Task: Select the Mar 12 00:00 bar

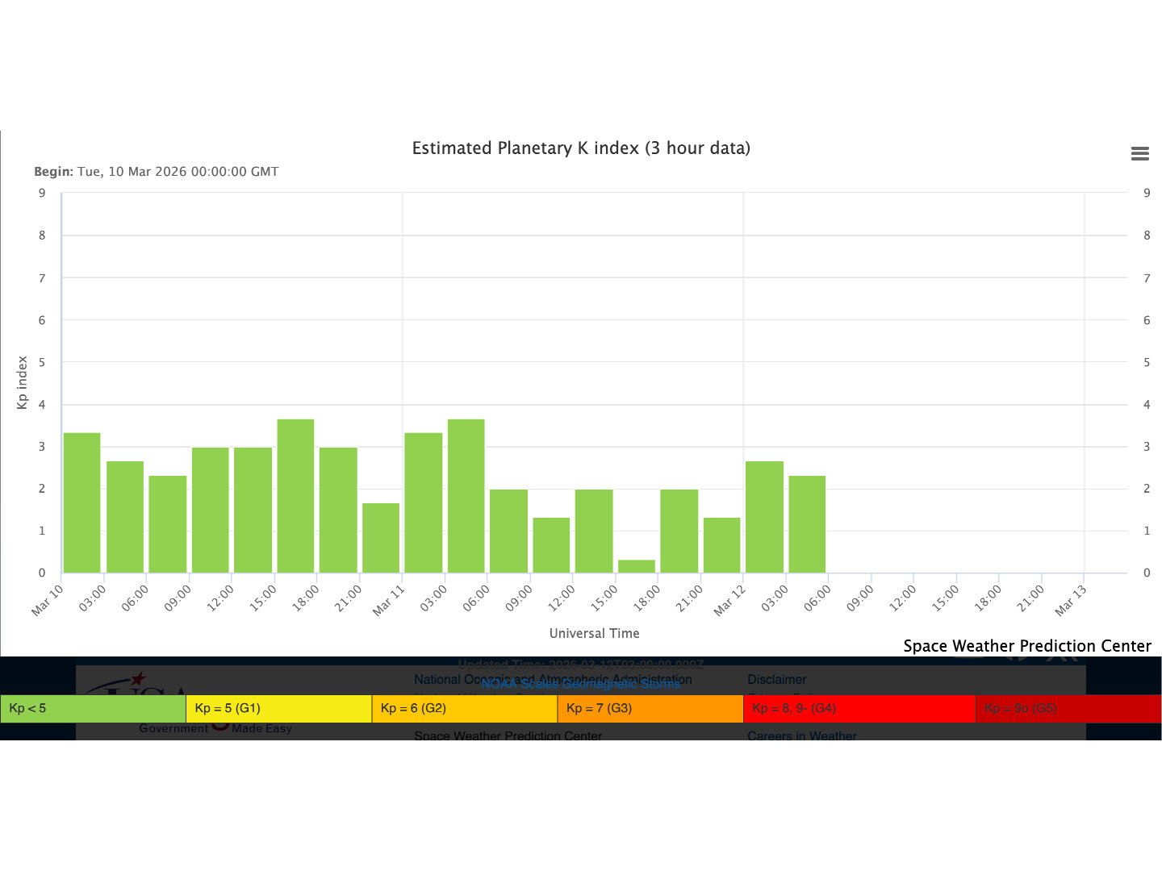Action: pos(764,517)
